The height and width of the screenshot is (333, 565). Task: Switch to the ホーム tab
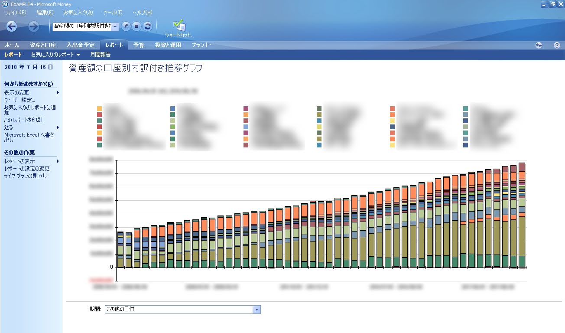(x=12, y=45)
